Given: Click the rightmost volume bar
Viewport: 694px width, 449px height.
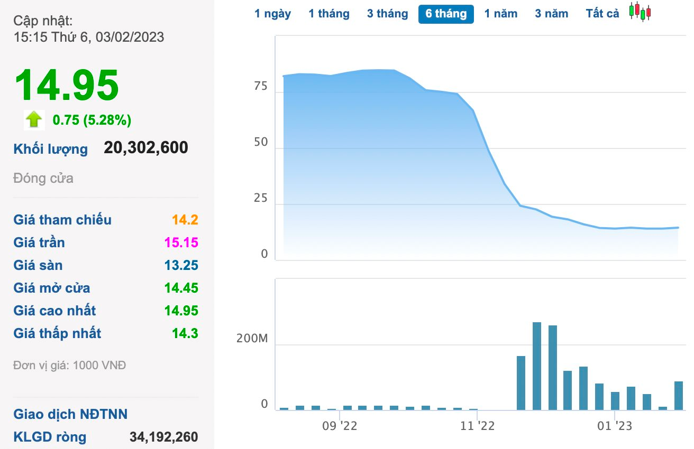Looking at the screenshot, I should [x=679, y=395].
